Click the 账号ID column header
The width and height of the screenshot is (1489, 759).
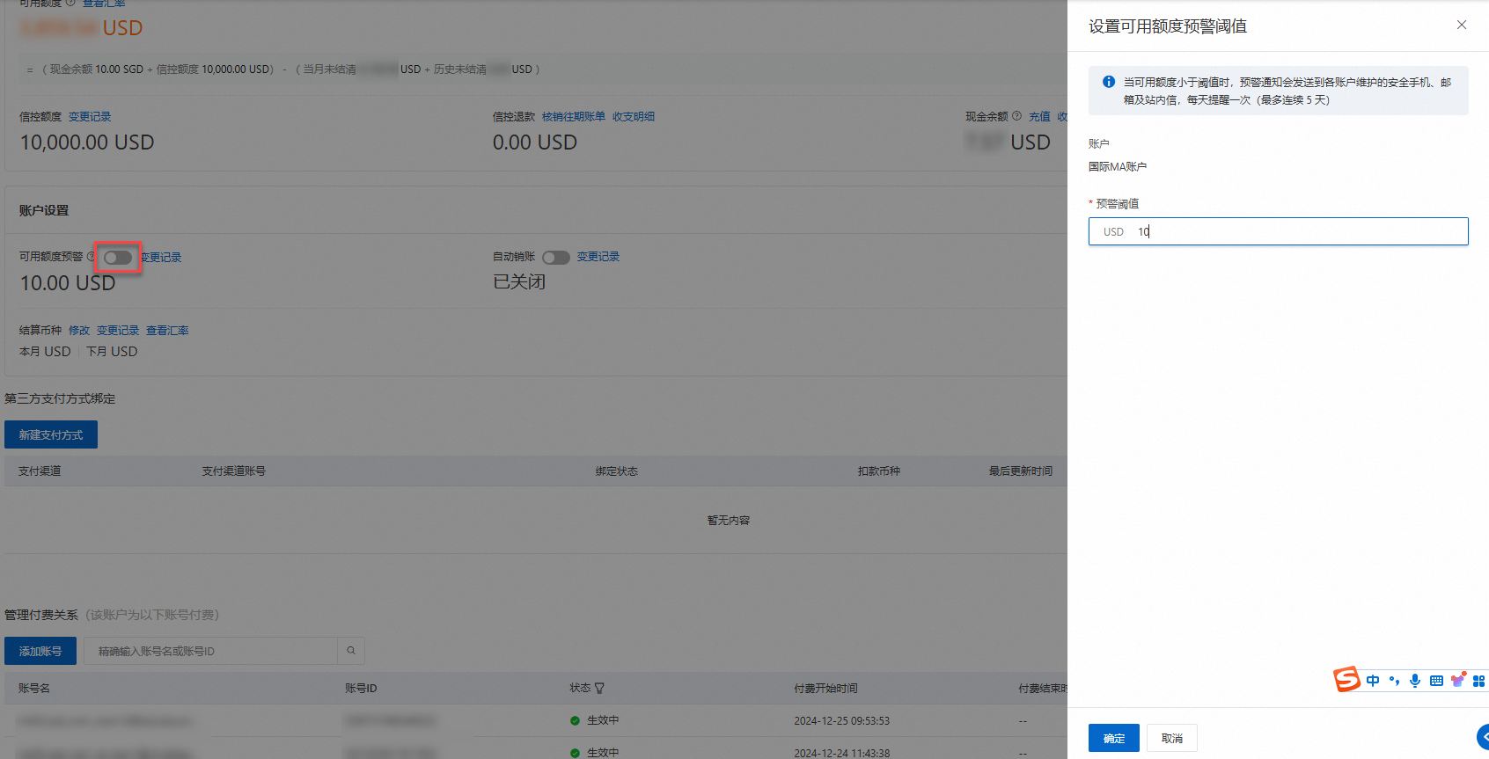[361, 689]
